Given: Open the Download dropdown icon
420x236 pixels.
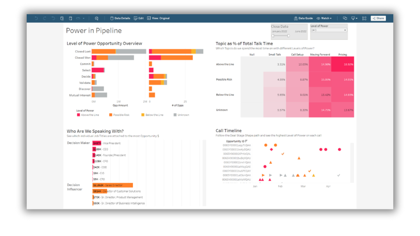Looking at the screenshot, I should point(354,18).
